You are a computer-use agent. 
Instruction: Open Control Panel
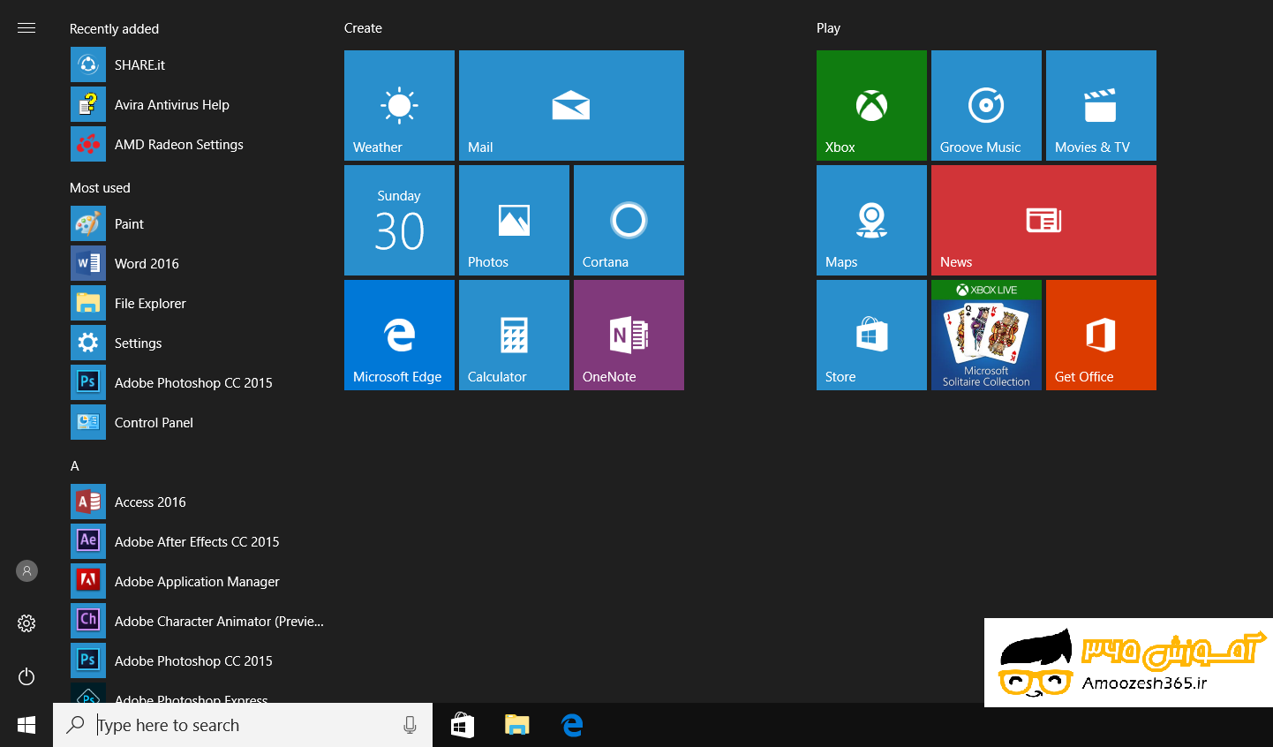point(199,422)
